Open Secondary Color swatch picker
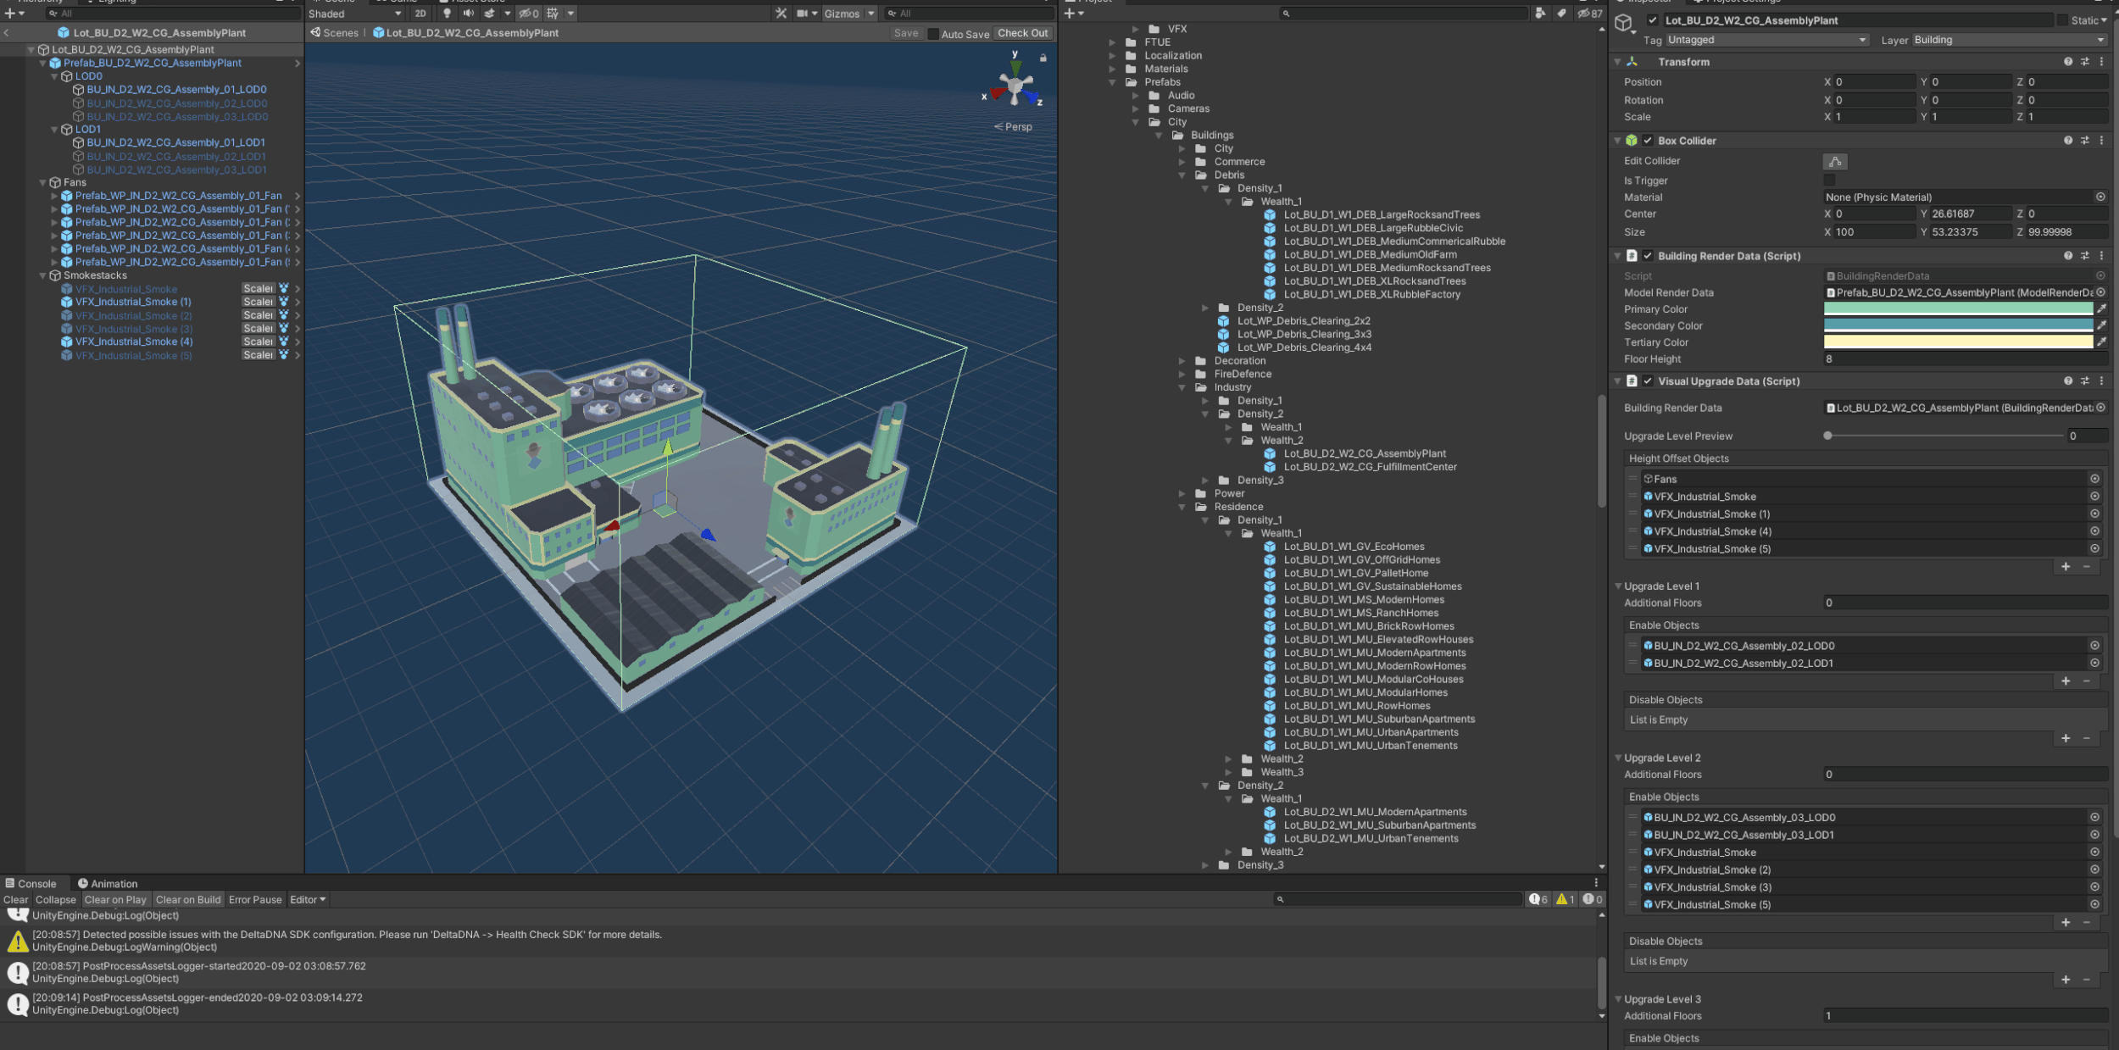Viewport: 2119px width, 1050px height. (1958, 325)
